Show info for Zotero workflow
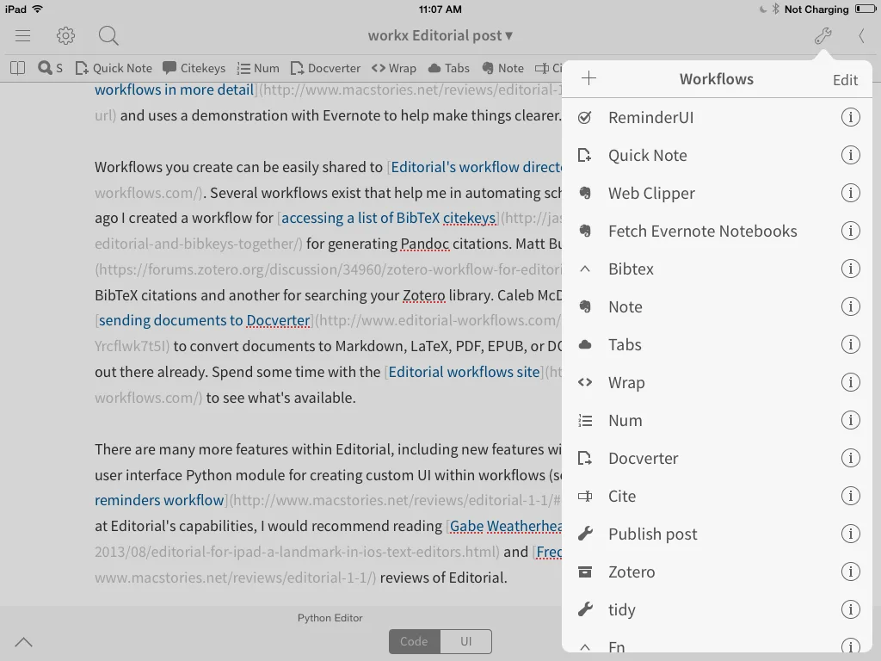This screenshot has height=661, width=881. [x=851, y=571]
